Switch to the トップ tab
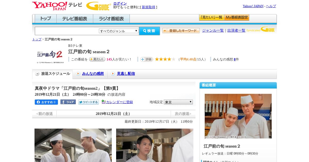 tap(46, 19)
